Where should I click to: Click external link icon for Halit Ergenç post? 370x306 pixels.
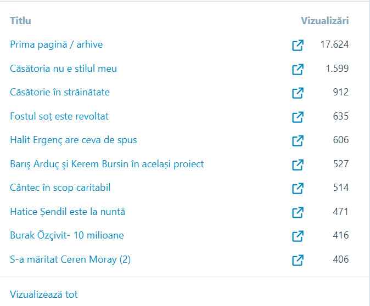click(x=298, y=141)
